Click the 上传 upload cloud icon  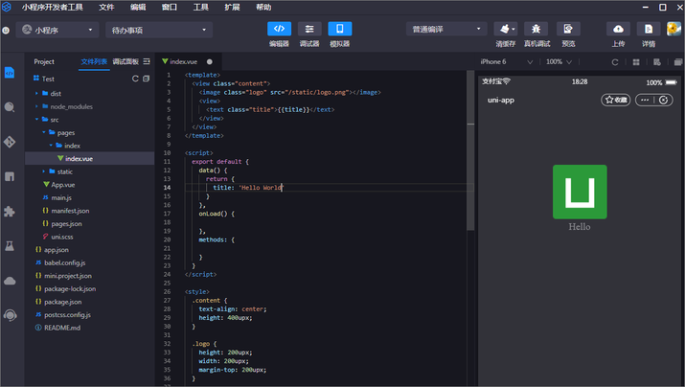[618, 29]
